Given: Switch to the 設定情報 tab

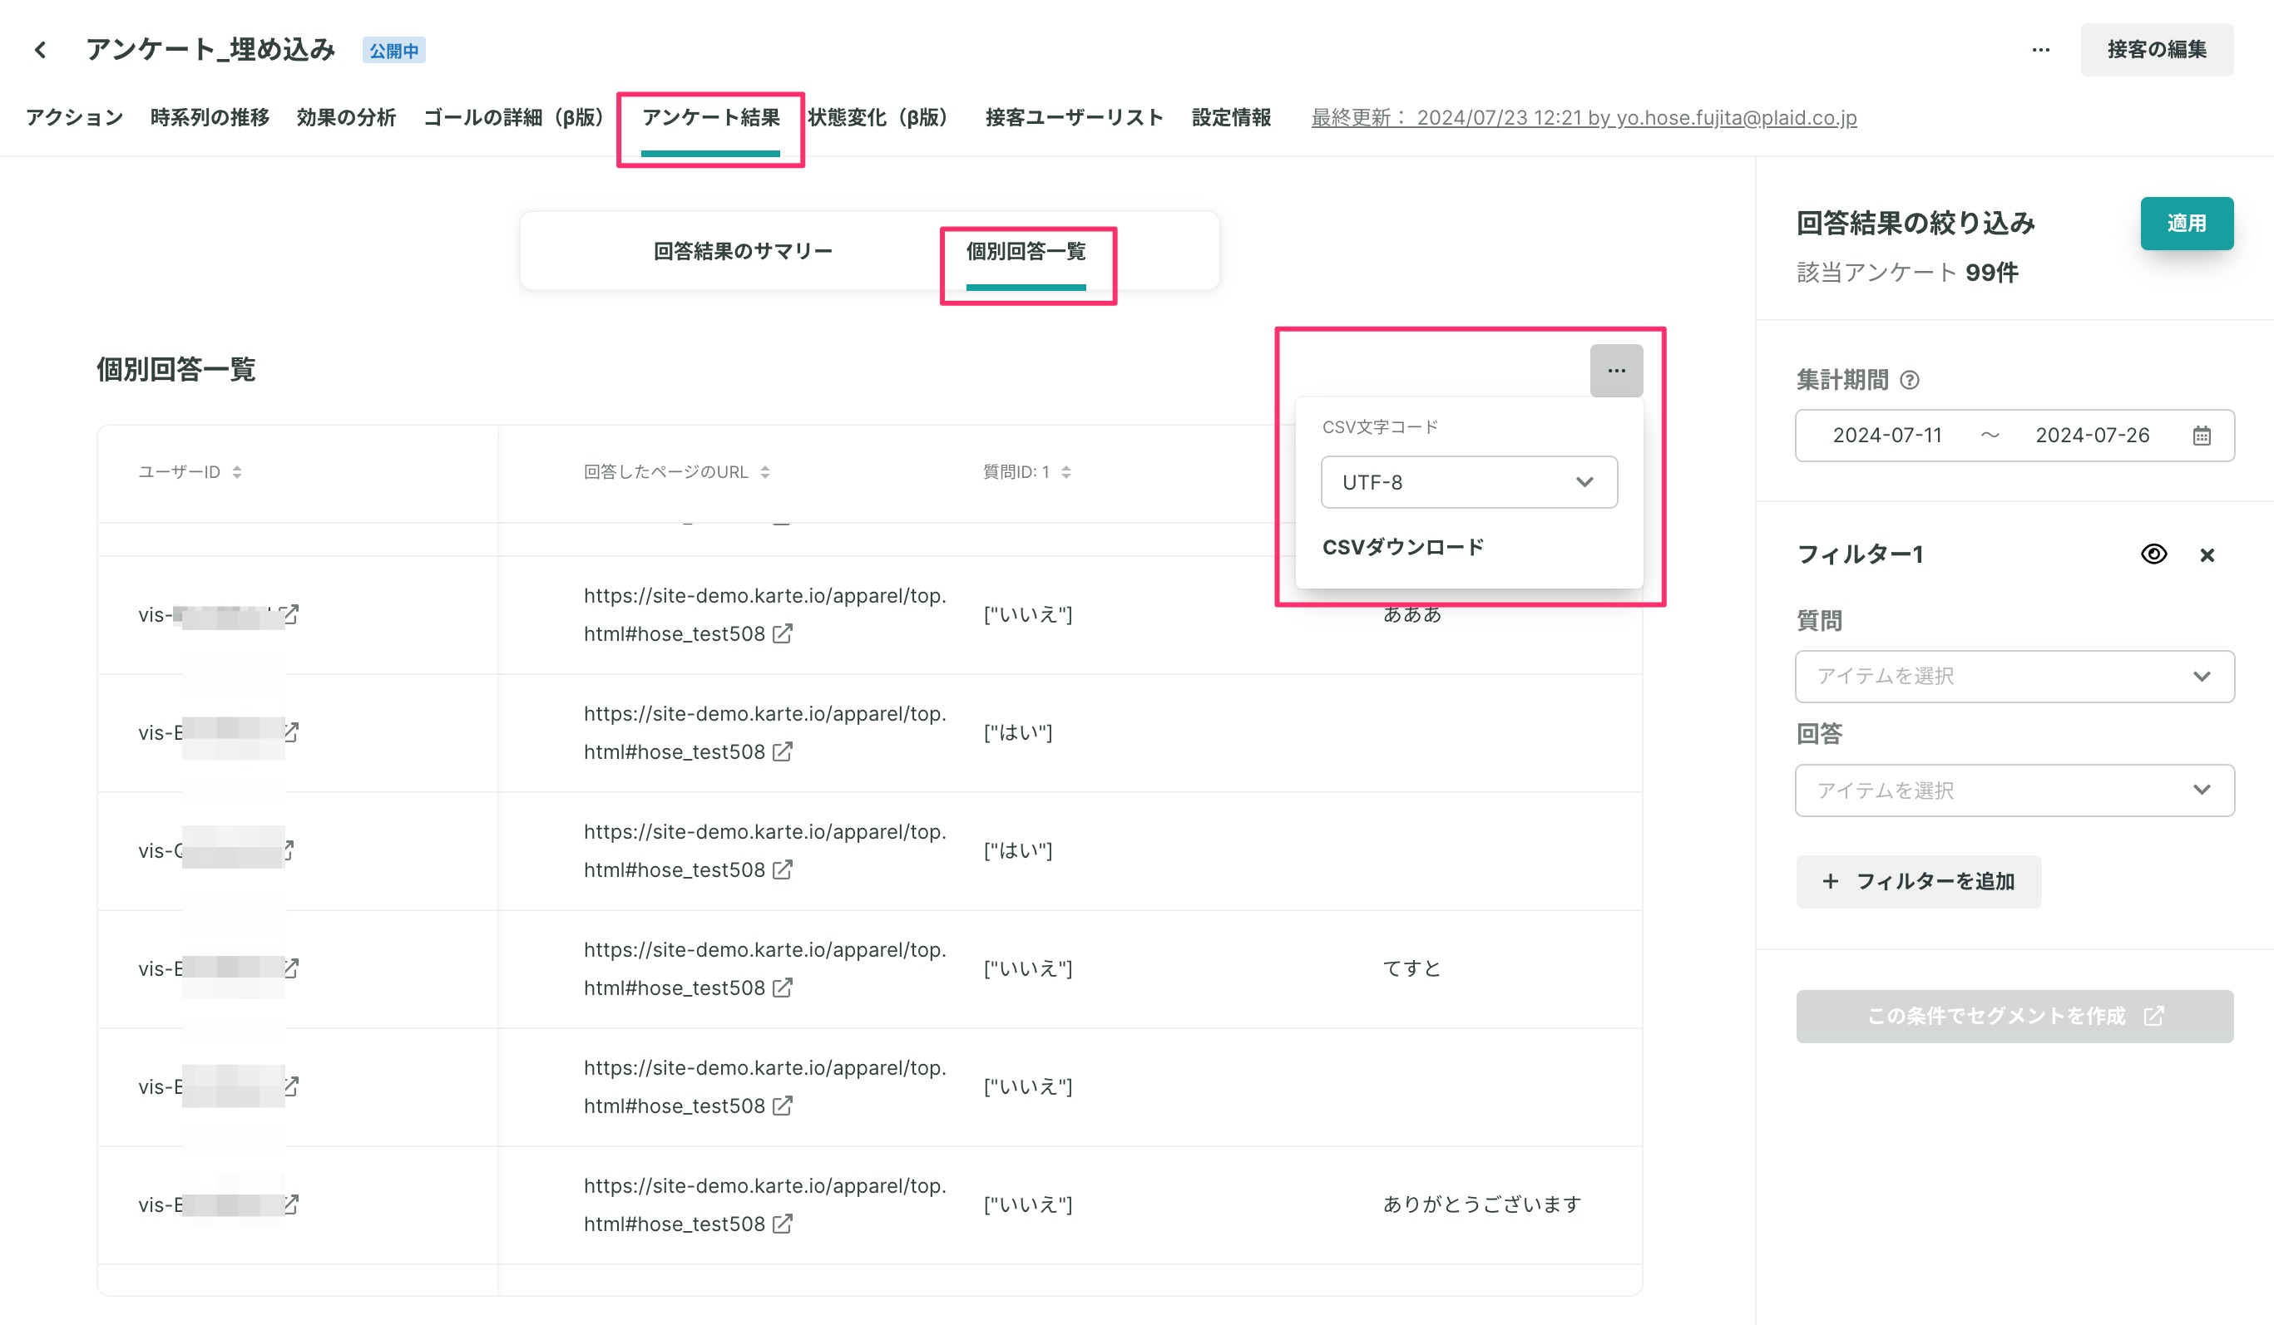Looking at the screenshot, I should 1231,117.
